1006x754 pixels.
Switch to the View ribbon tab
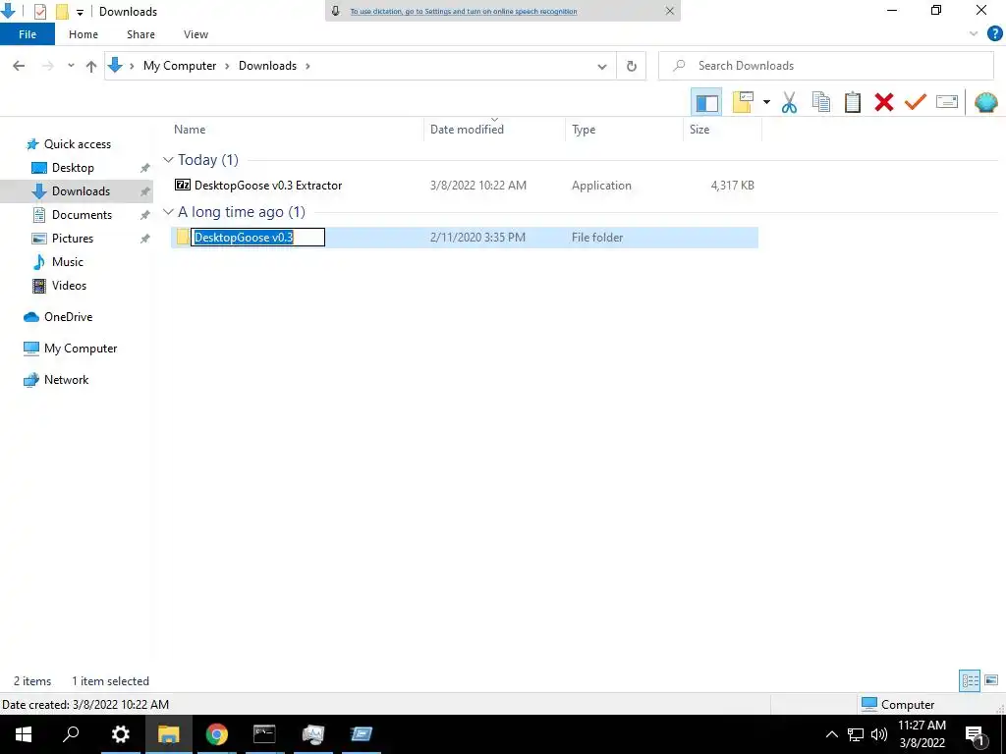pyautogui.click(x=196, y=34)
